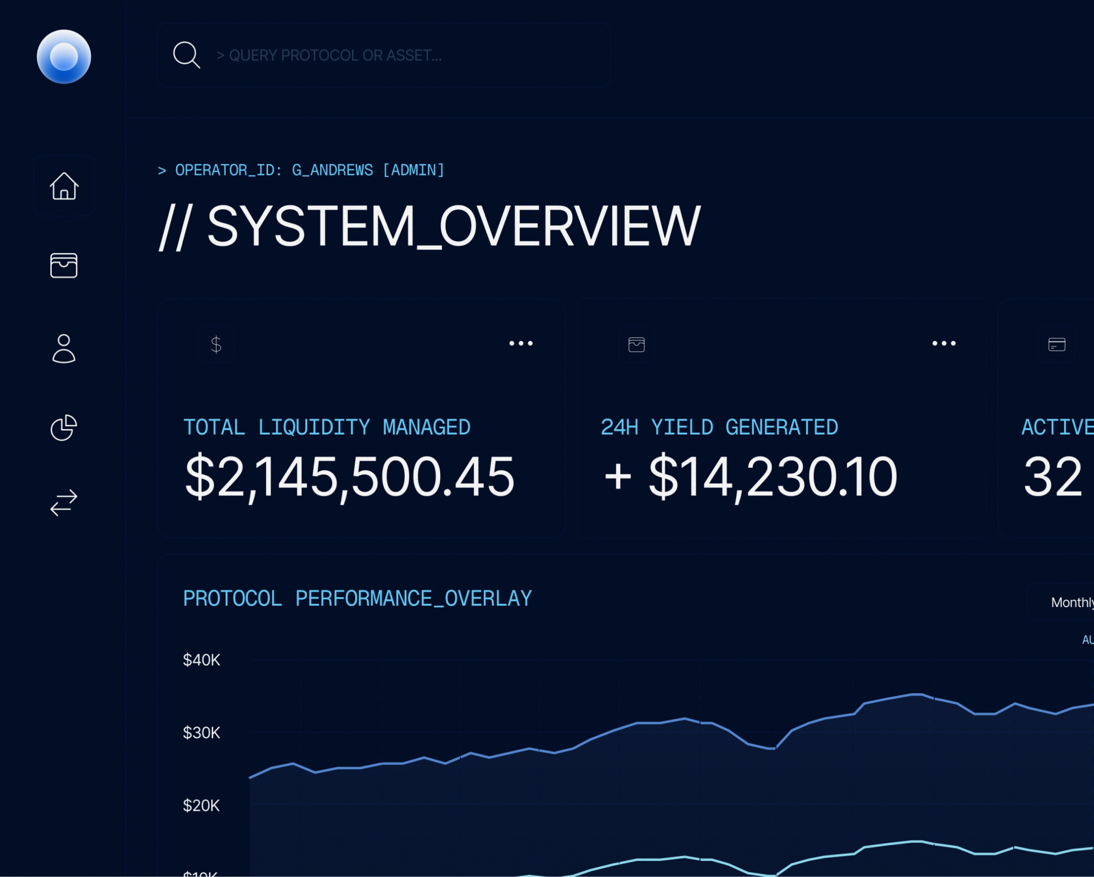Open options menu on 24H Yield card
Image resolution: width=1094 pixels, height=877 pixels.
point(943,343)
